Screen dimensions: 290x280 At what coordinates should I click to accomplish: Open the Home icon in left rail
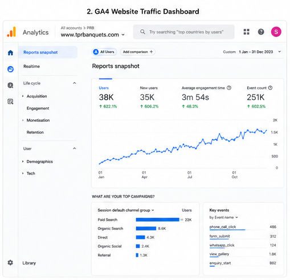coord(10,52)
